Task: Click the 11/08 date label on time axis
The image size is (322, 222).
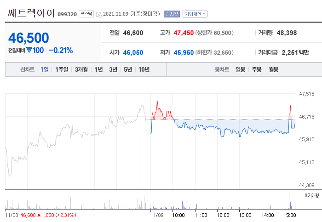Action: tap(11, 215)
